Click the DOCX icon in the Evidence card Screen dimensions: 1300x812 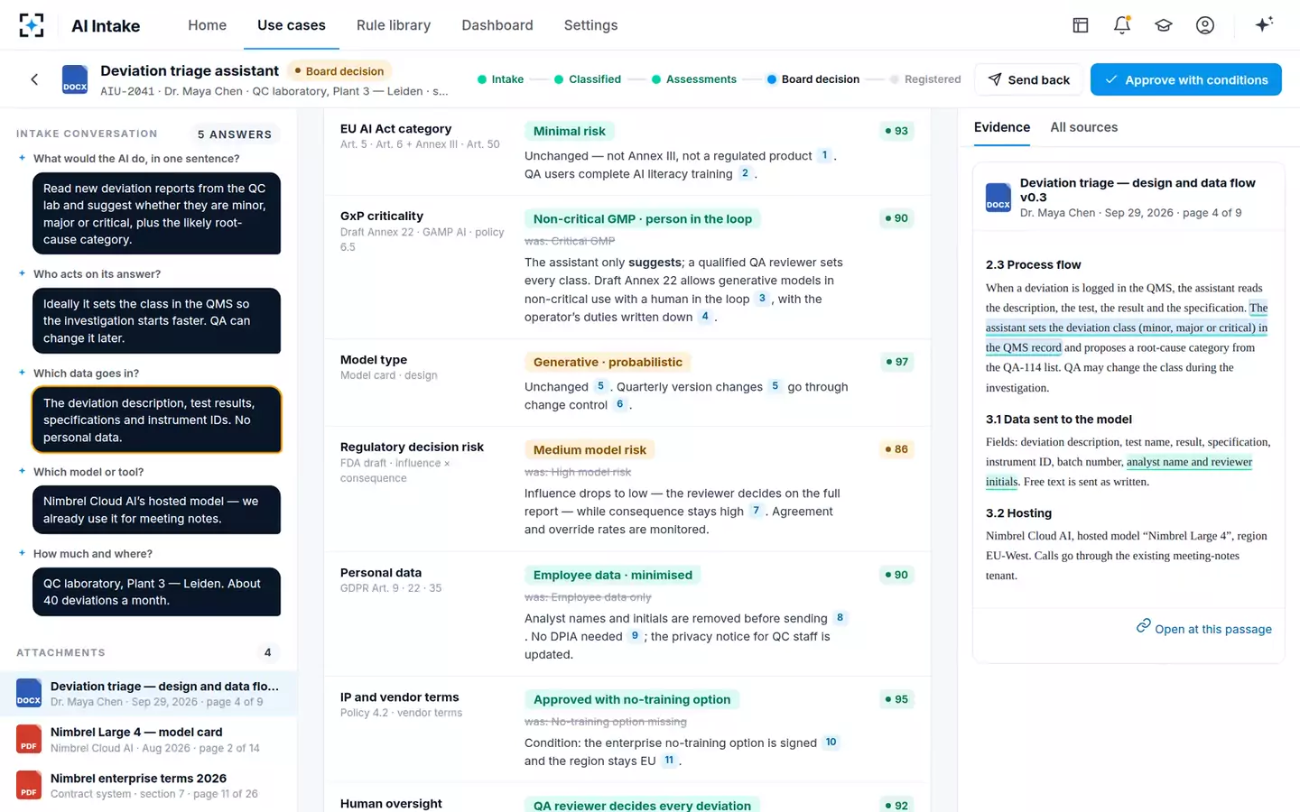pyautogui.click(x=998, y=198)
